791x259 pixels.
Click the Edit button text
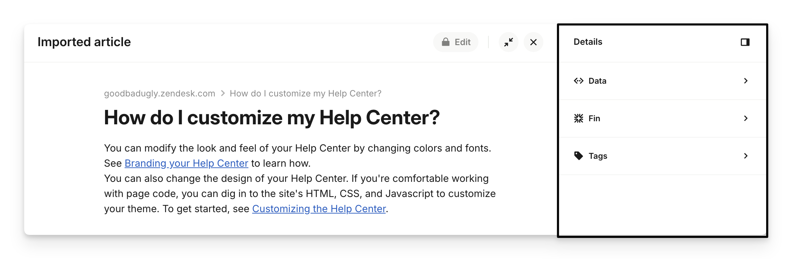click(x=463, y=42)
